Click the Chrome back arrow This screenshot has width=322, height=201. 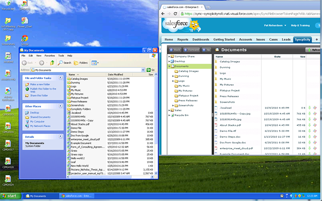click(163, 14)
